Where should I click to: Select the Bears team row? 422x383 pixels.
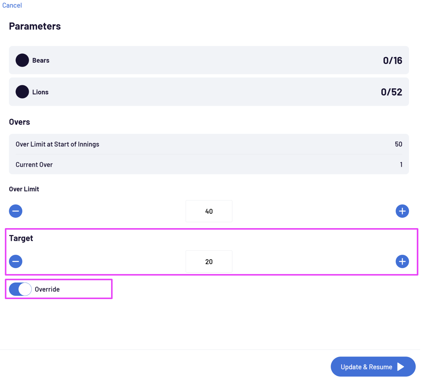click(209, 60)
